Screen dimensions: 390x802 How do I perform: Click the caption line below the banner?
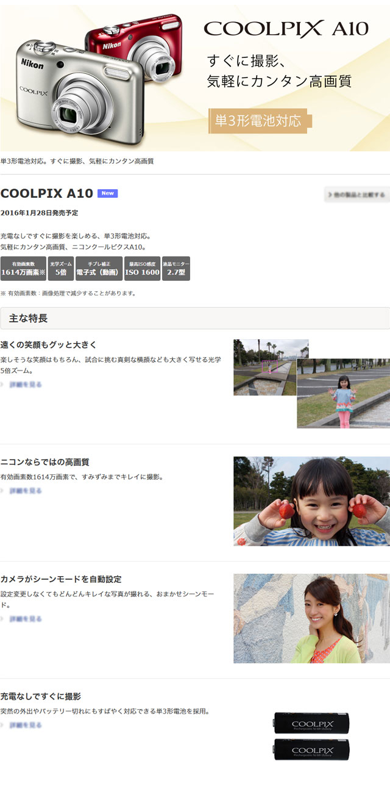point(77,161)
